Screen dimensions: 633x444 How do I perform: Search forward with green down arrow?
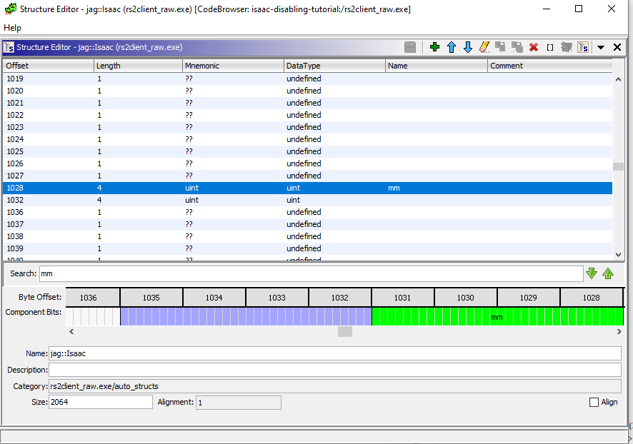[x=592, y=273]
